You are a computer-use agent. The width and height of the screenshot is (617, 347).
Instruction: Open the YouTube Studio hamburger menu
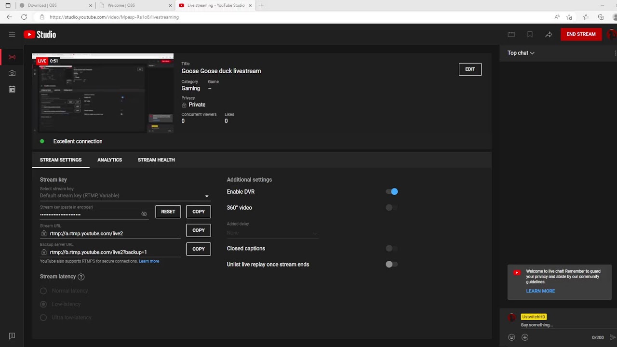(12, 34)
